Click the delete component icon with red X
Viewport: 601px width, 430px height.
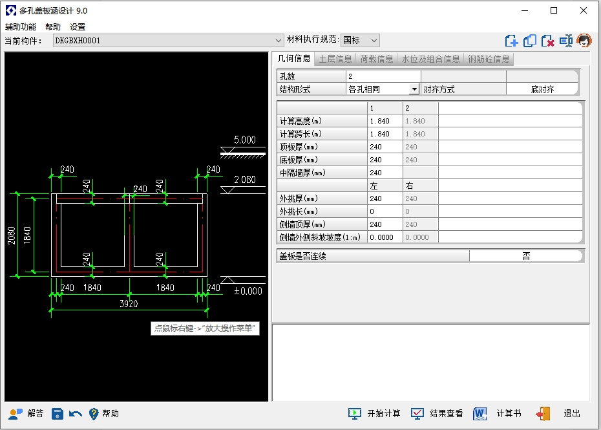coord(548,41)
